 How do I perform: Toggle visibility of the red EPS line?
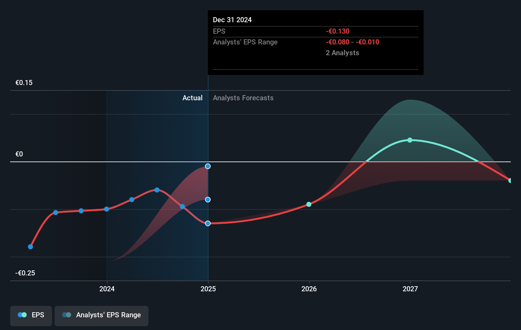click(x=31, y=315)
